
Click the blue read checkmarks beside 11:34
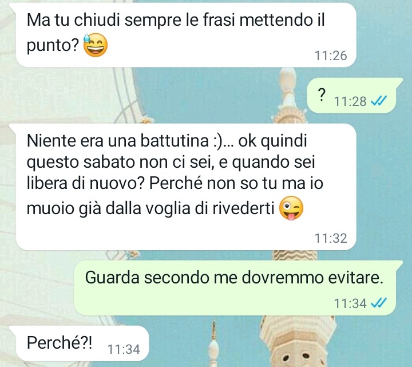click(379, 303)
